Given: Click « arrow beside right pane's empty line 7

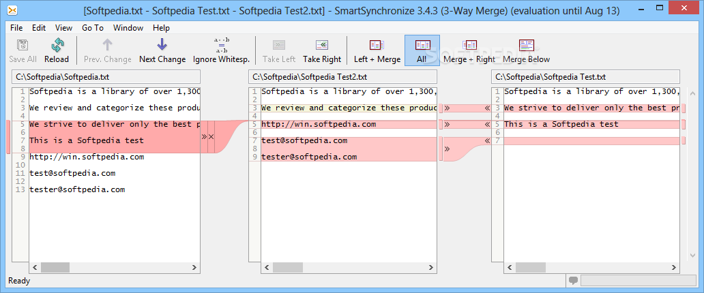Looking at the screenshot, I should coord(487,140).
